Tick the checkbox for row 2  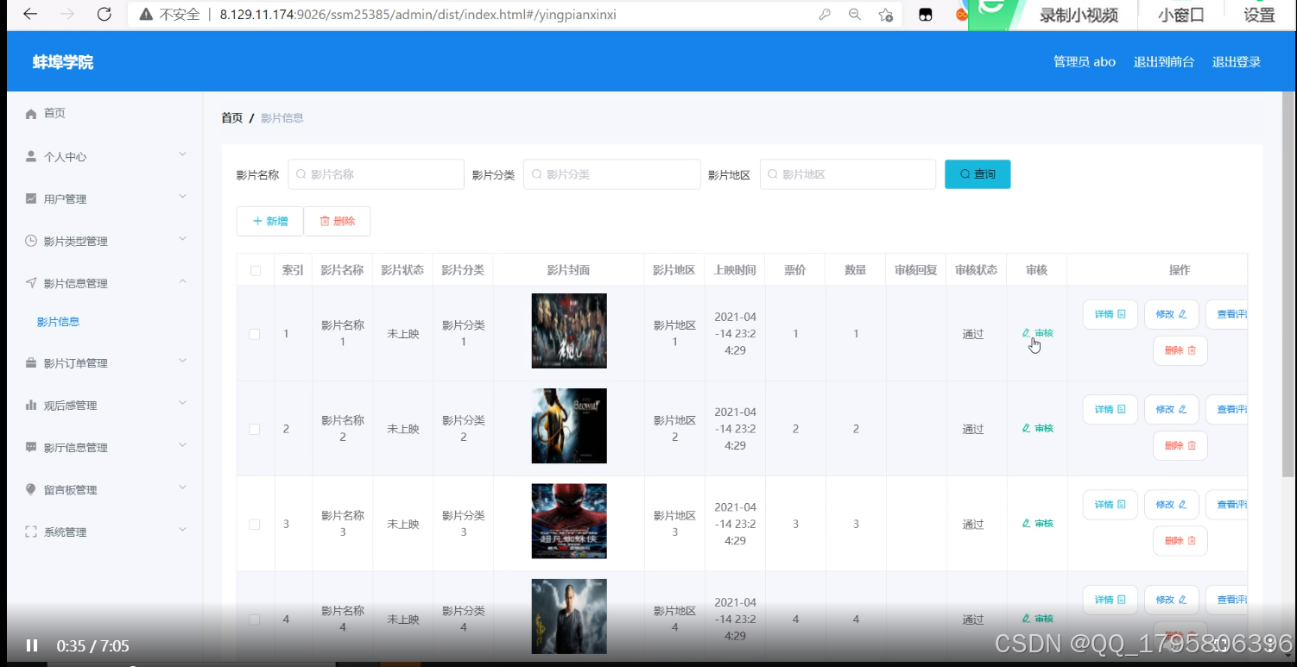[x=255, y=429]
